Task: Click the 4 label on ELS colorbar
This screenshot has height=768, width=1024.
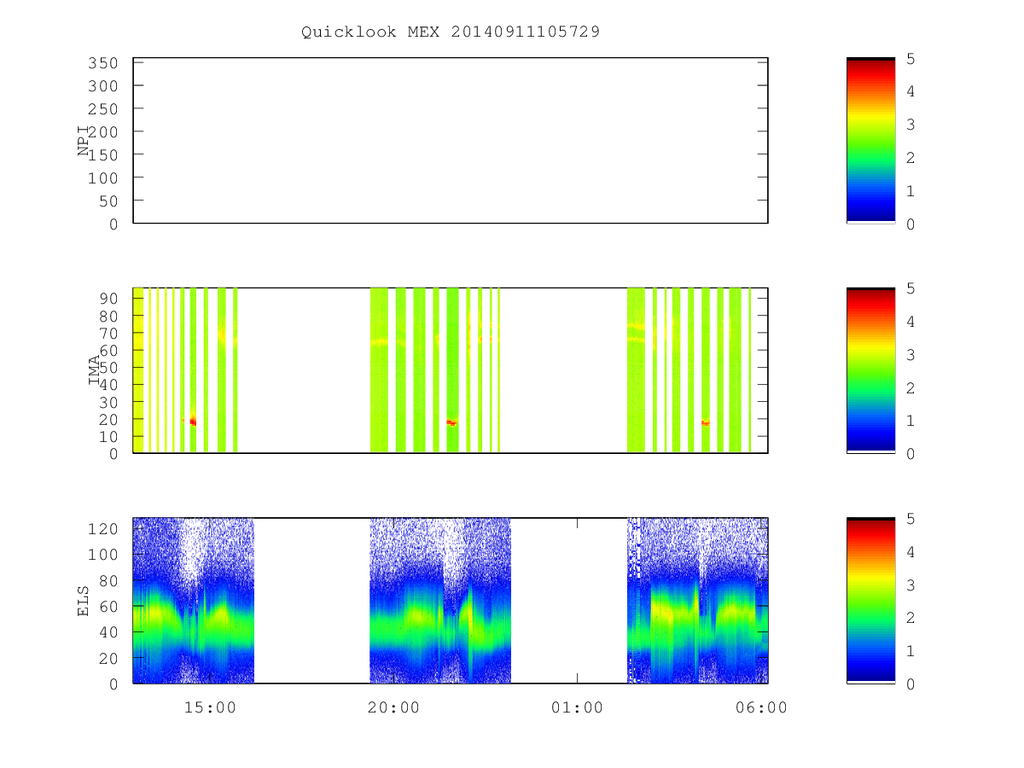Action: [x=911, y=552]
